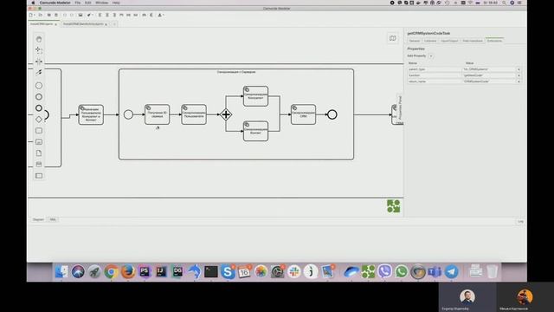Image resolution: width=554 pixels, height=312 pixels.
Task: Open the Input/Output properties tab
Action: (449, 41)
